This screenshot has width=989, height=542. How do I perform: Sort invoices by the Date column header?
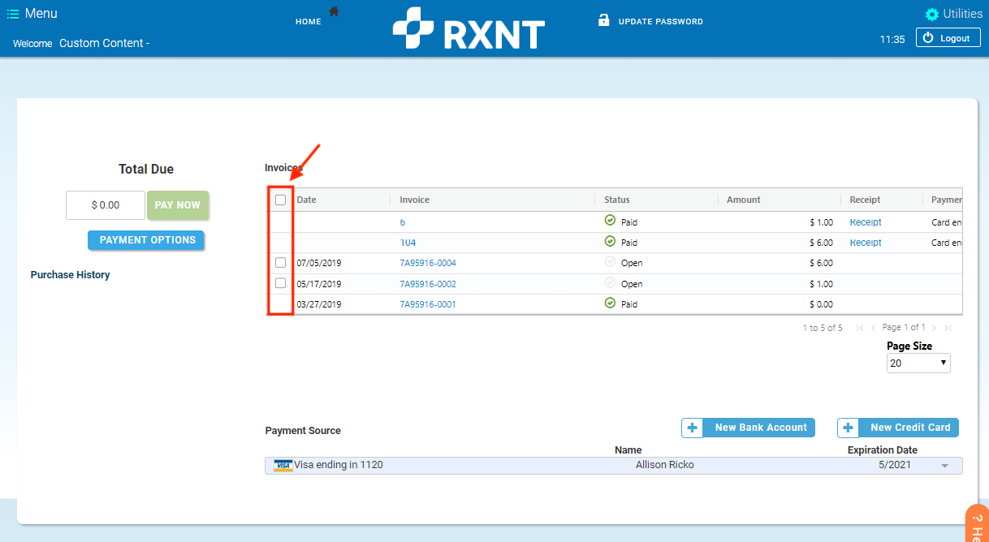306,200
